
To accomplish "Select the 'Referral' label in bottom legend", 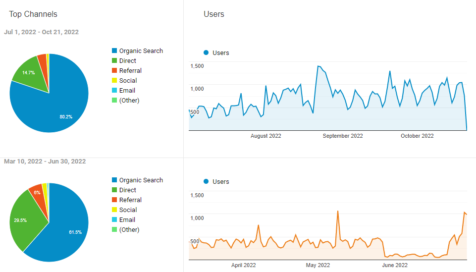I will point(130,200).
